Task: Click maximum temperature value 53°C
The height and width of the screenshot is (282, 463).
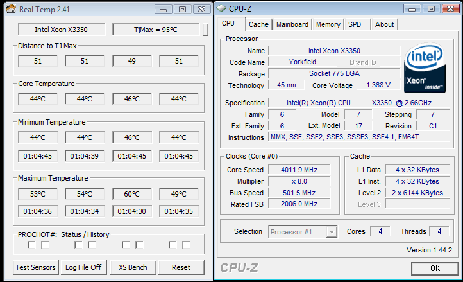Action: point(38,194)
